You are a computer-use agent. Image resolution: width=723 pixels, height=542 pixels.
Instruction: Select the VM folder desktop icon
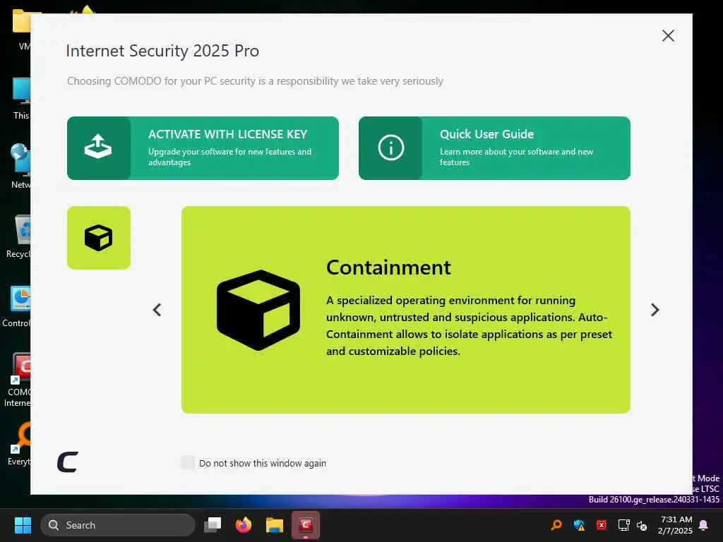(22, 29)
